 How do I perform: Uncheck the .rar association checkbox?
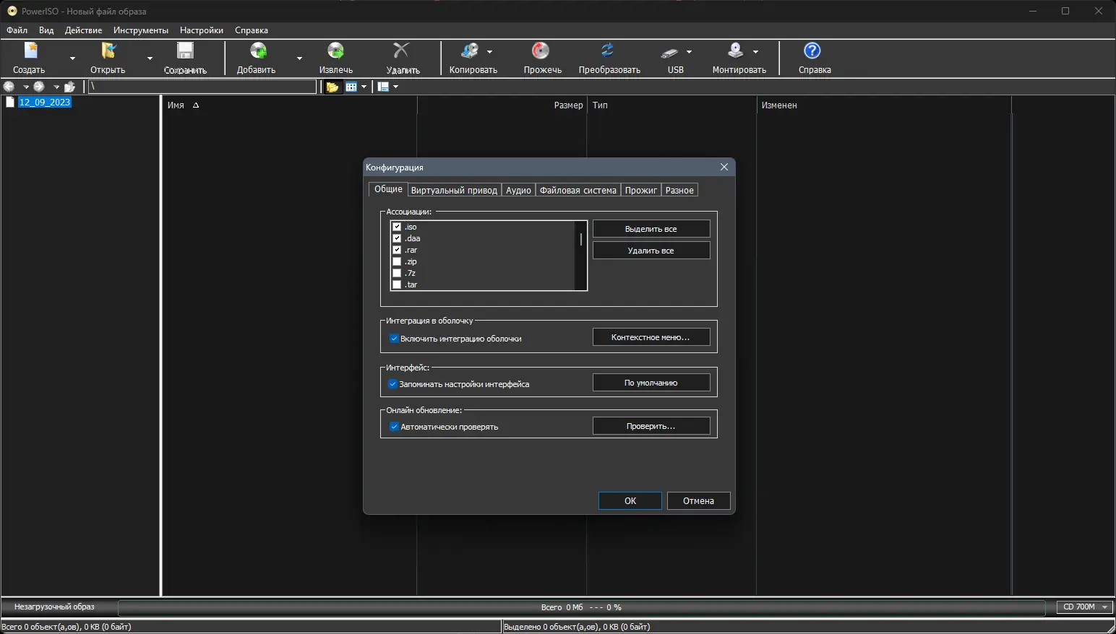point(397,250)
